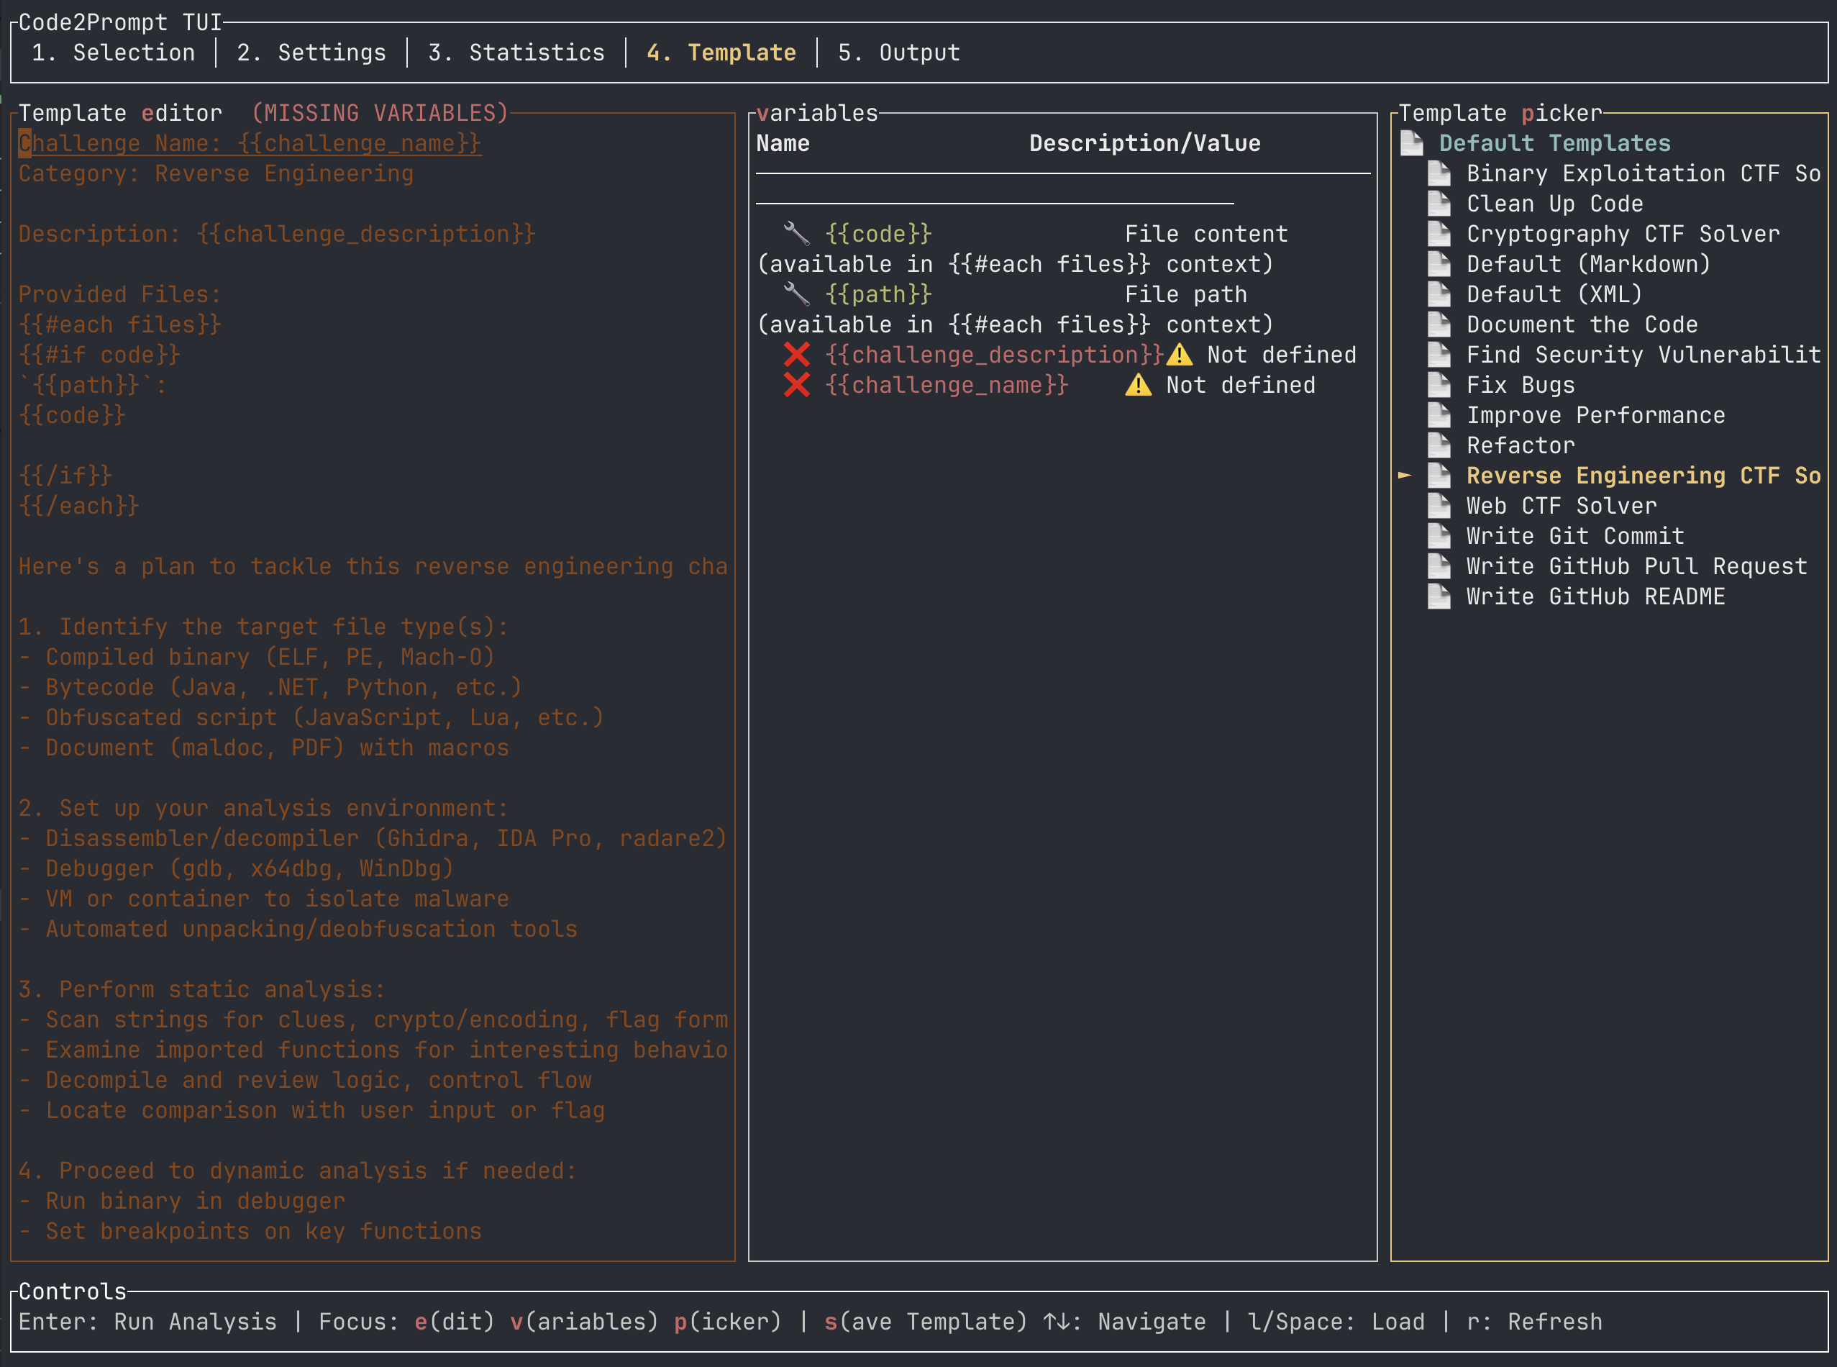
Task: Pick the Write GitHub Pull Request template
Action: coord(1637,566)
